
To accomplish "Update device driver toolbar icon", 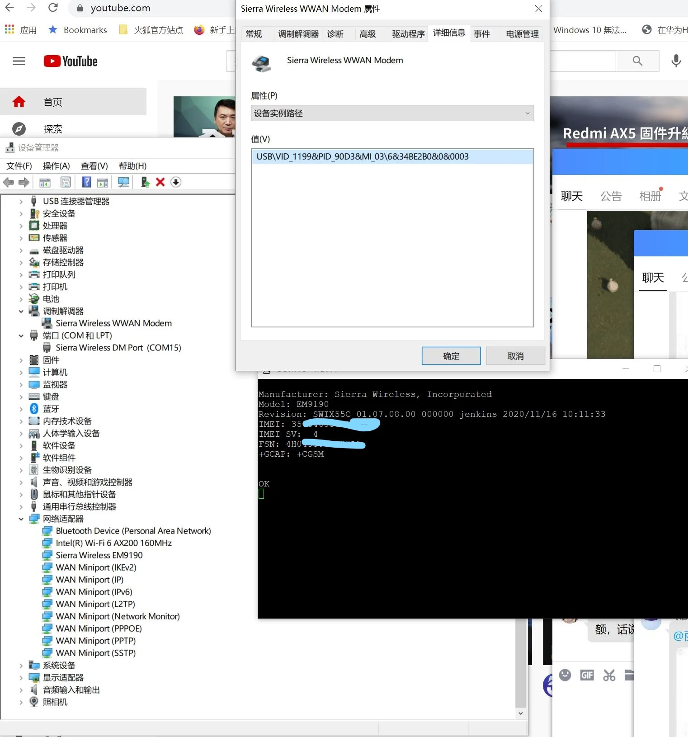I will (145, 182).
